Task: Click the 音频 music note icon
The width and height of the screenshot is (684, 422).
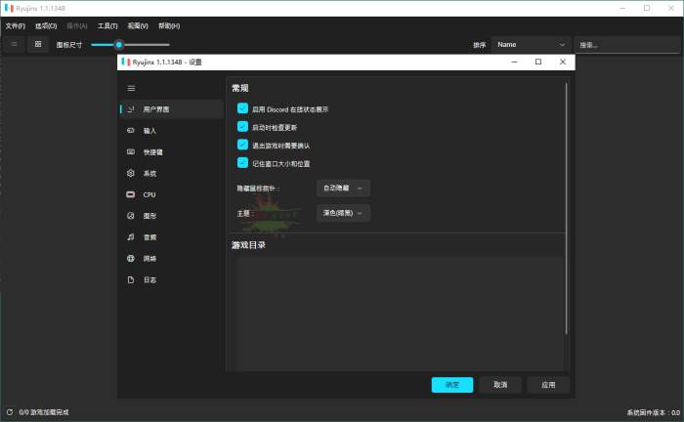Action: tap(130, 237)
